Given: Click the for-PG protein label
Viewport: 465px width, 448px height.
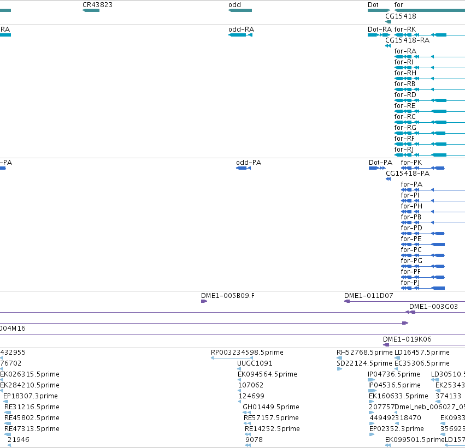Looking at the screenshot, I should click(411, 261).
